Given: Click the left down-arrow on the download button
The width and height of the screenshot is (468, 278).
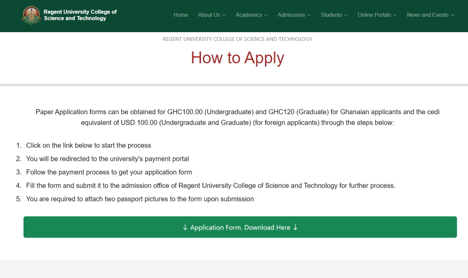Looking at the screenshot, I should click(x=185, y=227).
